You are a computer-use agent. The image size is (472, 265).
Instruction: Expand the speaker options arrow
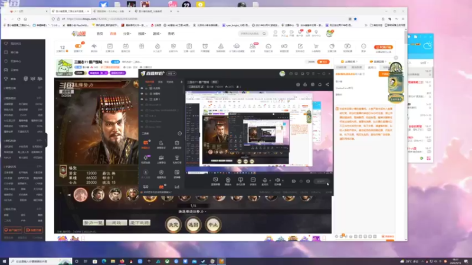click(283, 181)
